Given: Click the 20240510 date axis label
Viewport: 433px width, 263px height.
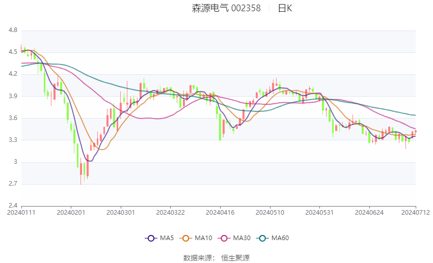Looking at the screenshot, I should (x=270, y=213).
